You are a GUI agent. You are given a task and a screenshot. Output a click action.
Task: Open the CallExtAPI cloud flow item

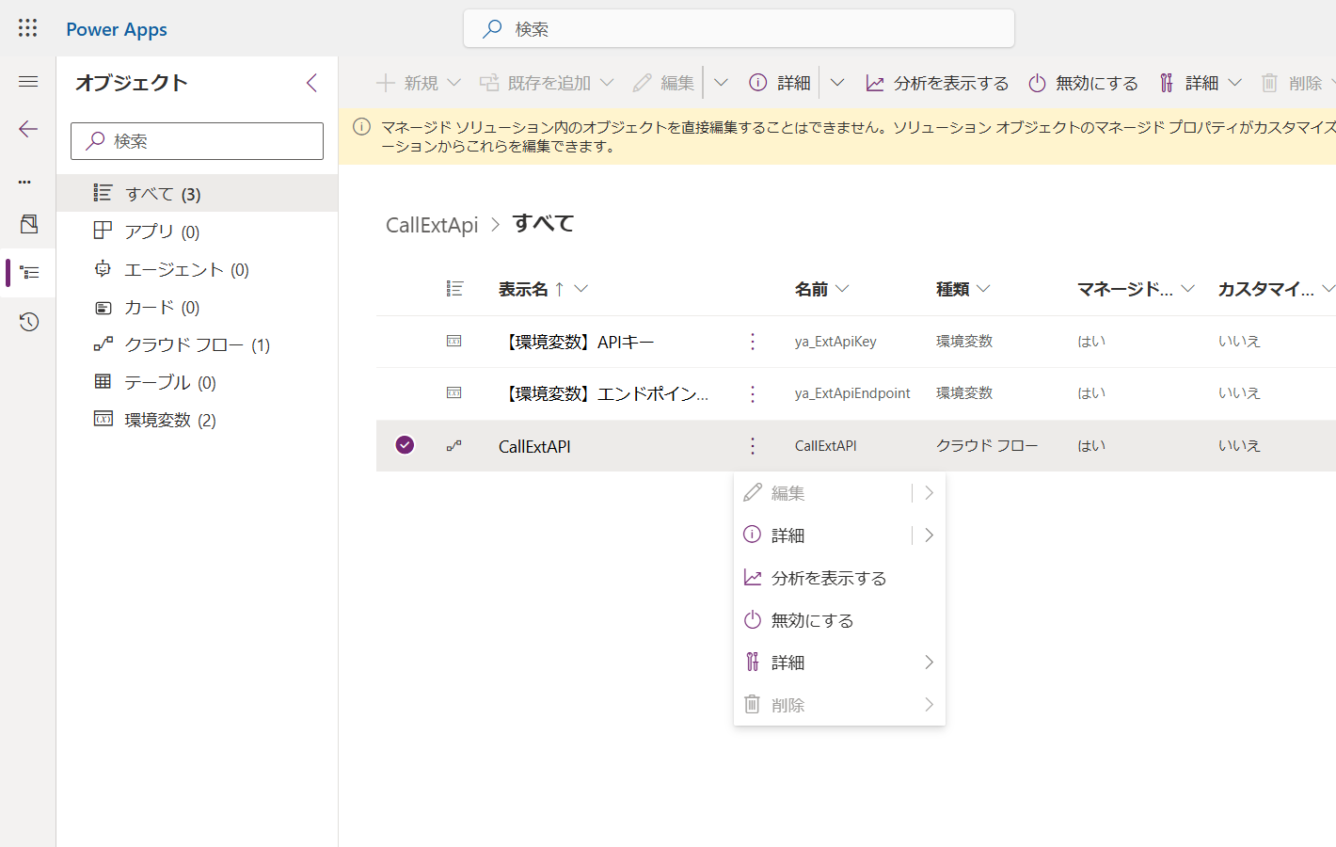click(534, 446)
